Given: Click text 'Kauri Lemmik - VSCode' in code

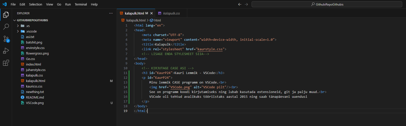Looking at the screenshot, I should tap(195, 73).
